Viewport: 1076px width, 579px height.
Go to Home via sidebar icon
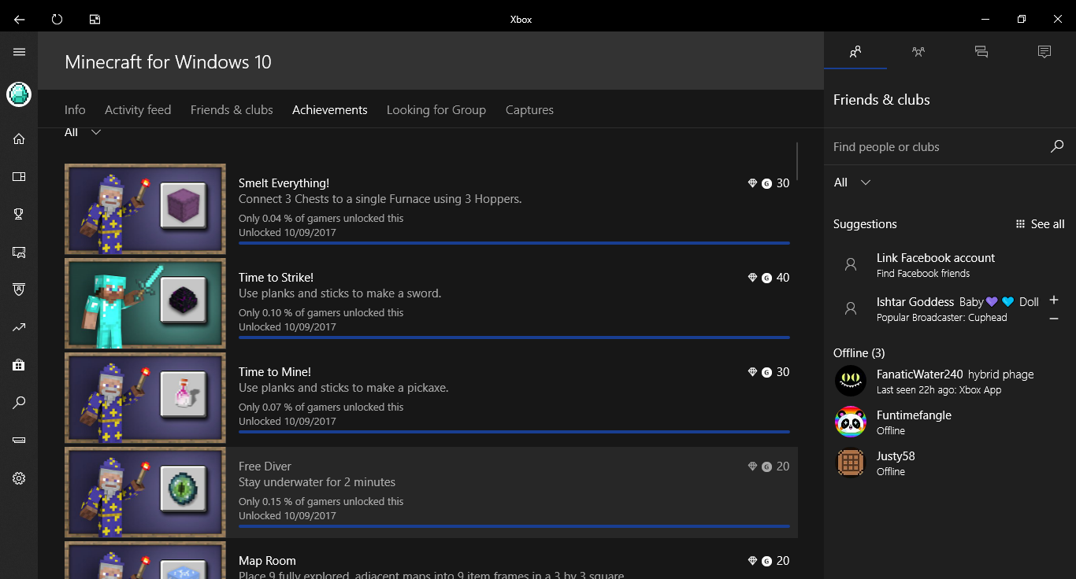click(19, 139)
